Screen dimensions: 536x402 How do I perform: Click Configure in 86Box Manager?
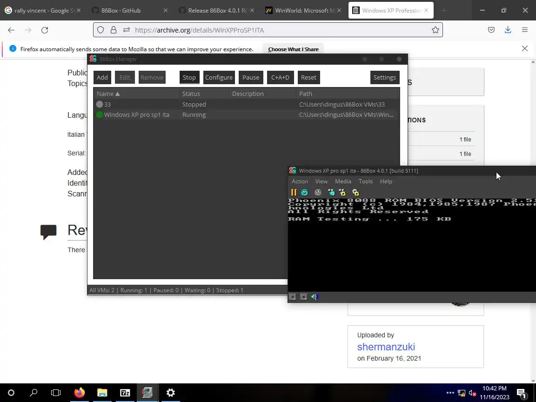pyautogui.click(x=219, y=77)
